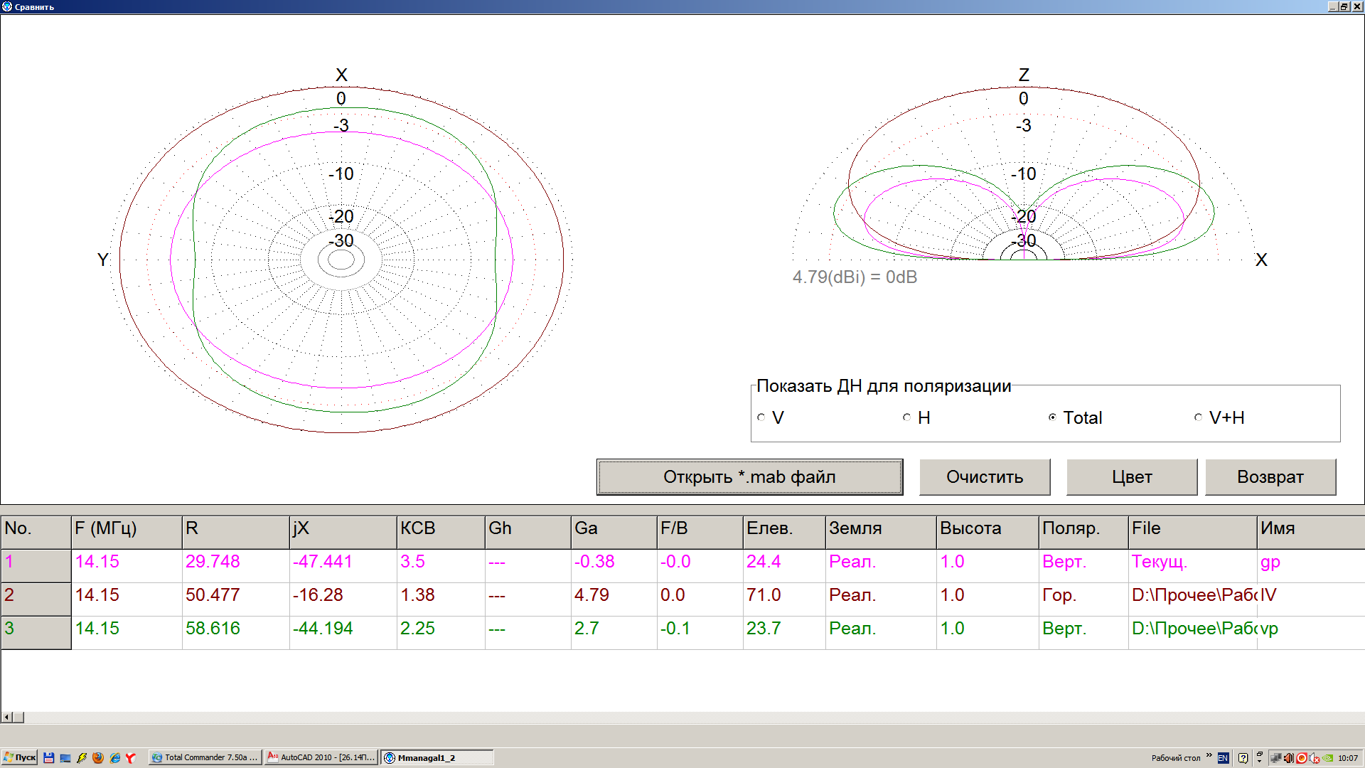1365x768 pixels.
Task: Click the Firefox quick launch icon
Action: pos(98,758)
